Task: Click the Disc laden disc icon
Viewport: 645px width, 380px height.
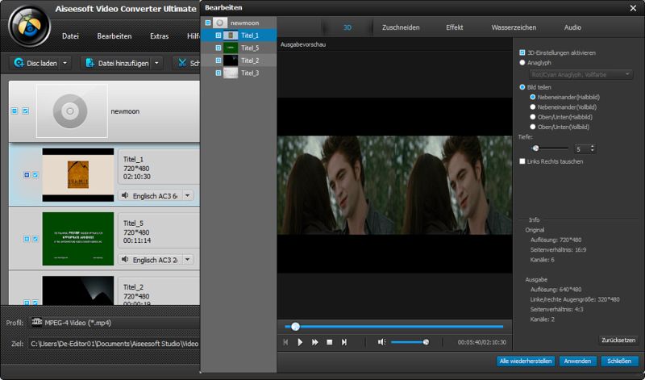Action: tap(19, 63)
